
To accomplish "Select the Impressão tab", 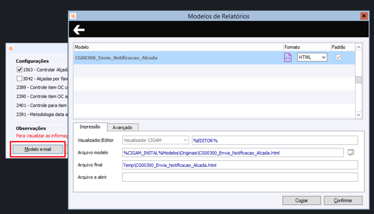I will [90, 127].
